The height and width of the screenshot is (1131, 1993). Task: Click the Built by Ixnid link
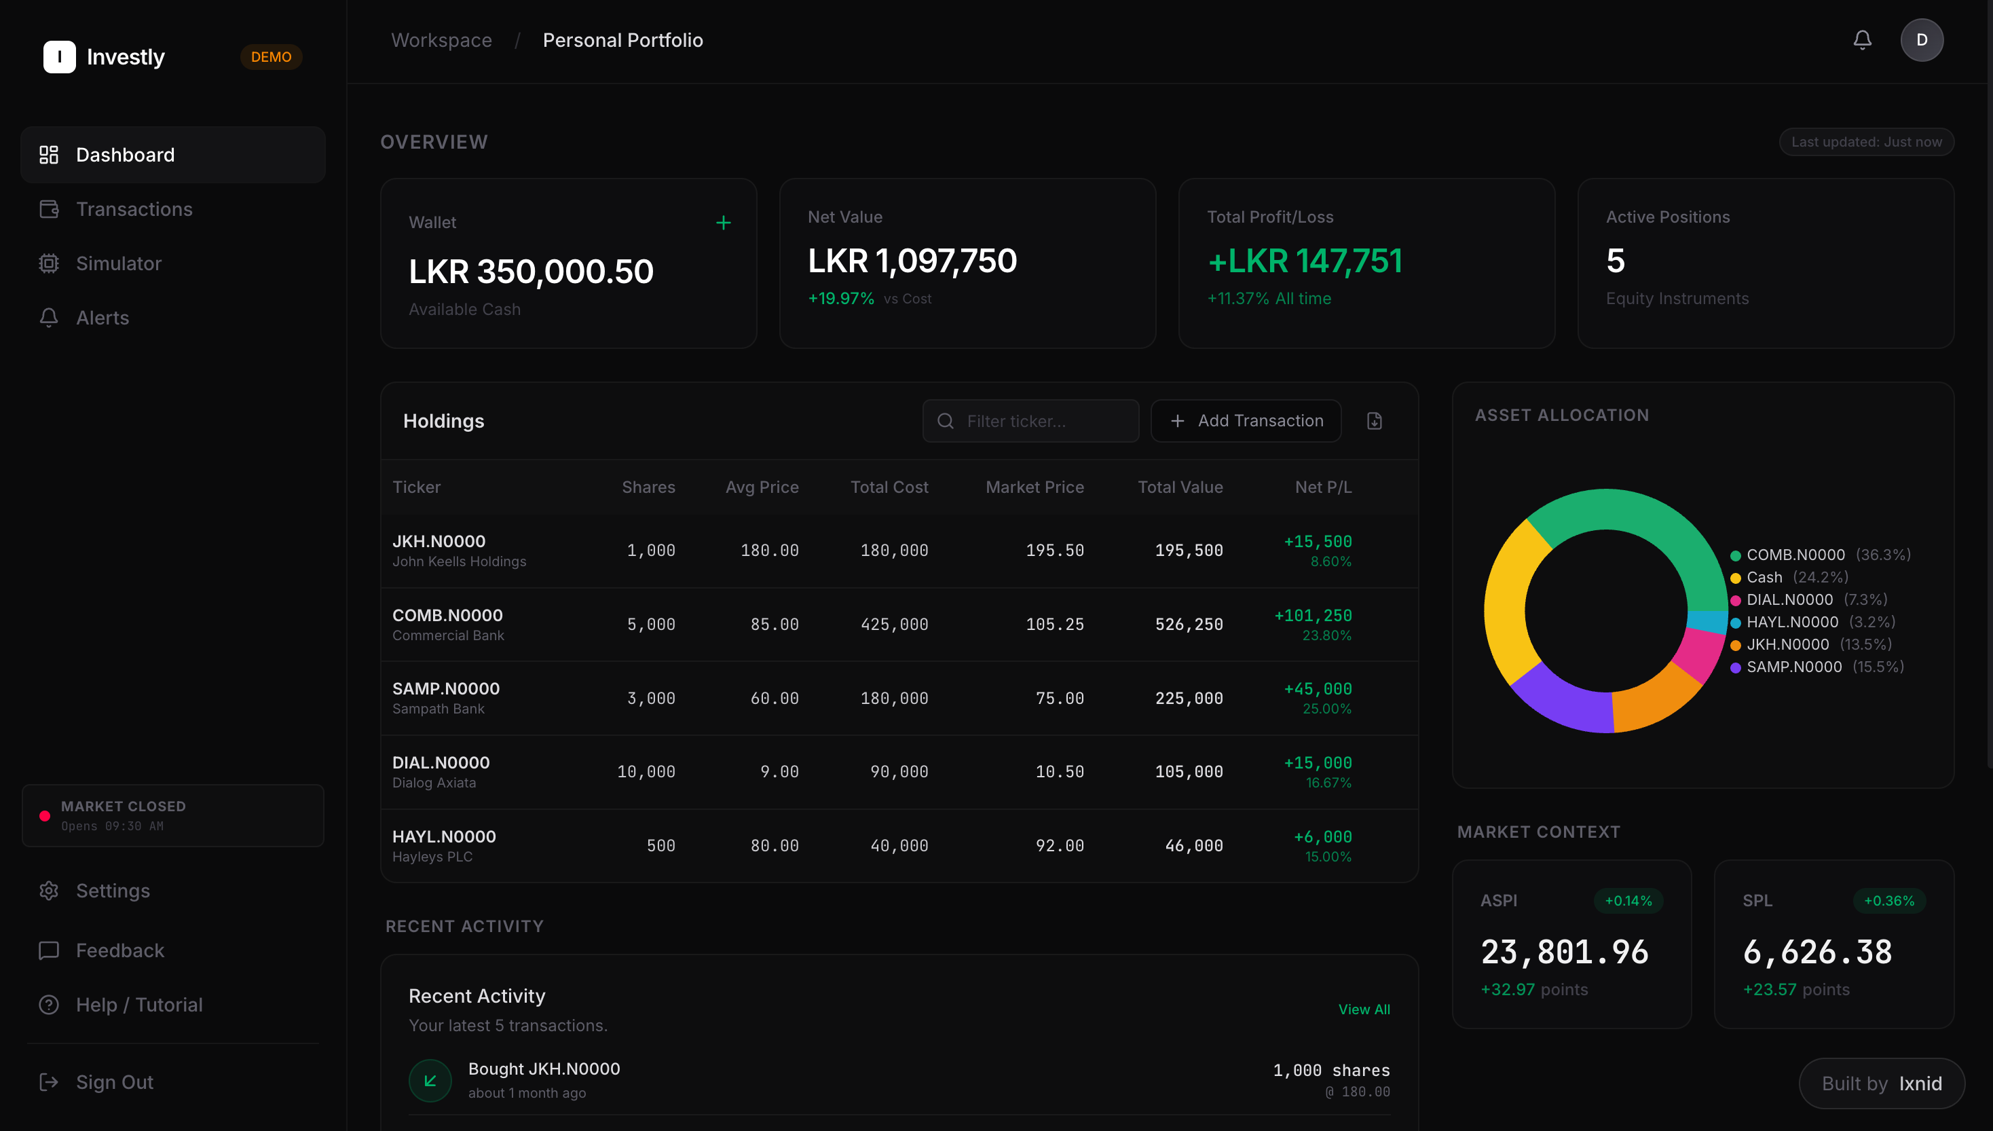[x=1881, y=1083]
